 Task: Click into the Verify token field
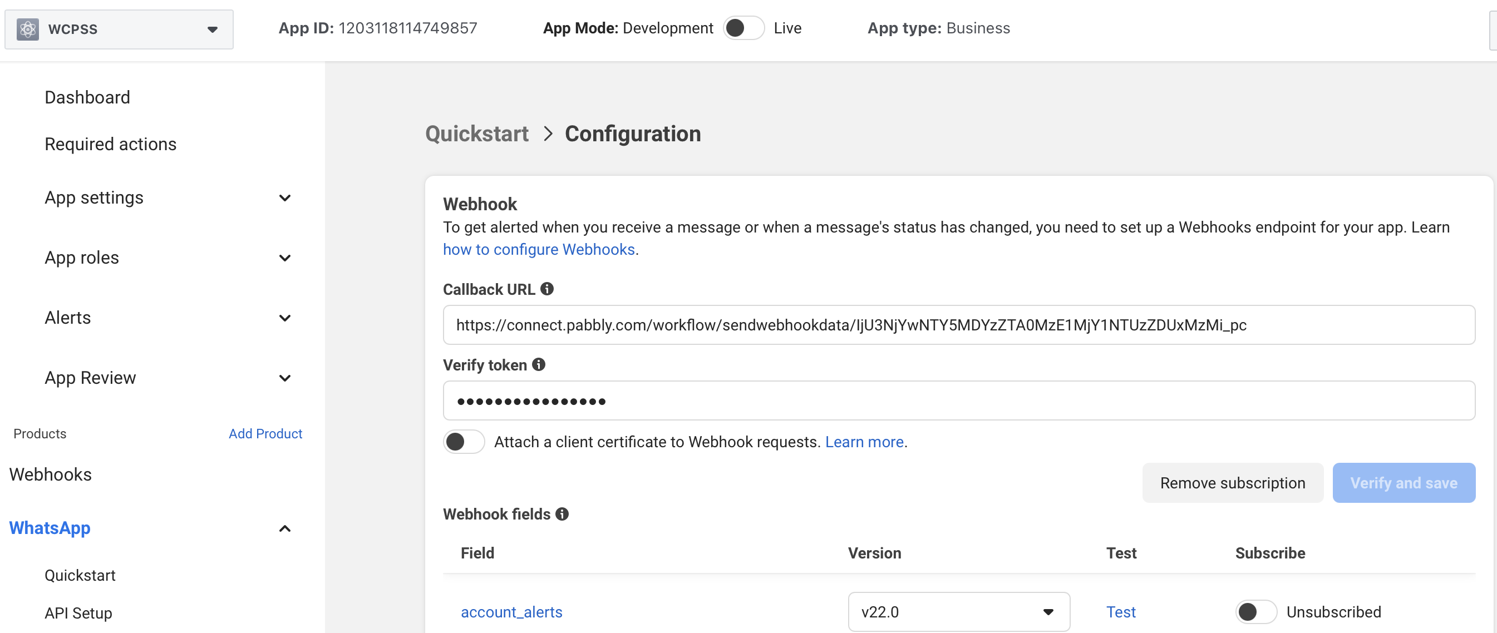(959, 400)
